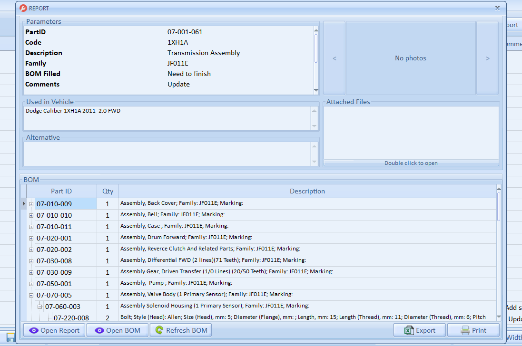Sort BOM by Part ID column header
Viewport: 522px width, 346px height.
61,191
